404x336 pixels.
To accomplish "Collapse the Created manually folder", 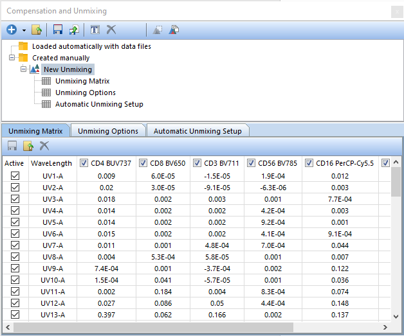I will (x=12, y=57).
